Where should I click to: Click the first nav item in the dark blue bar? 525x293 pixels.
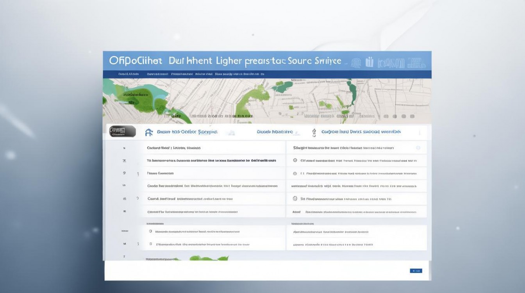pos(129,74)
